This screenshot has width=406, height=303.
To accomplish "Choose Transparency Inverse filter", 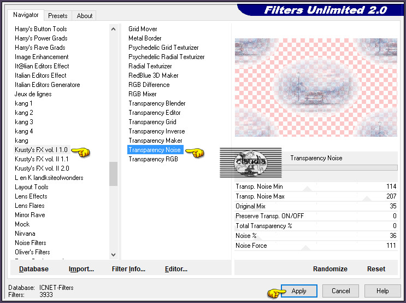I will [157, 131].
